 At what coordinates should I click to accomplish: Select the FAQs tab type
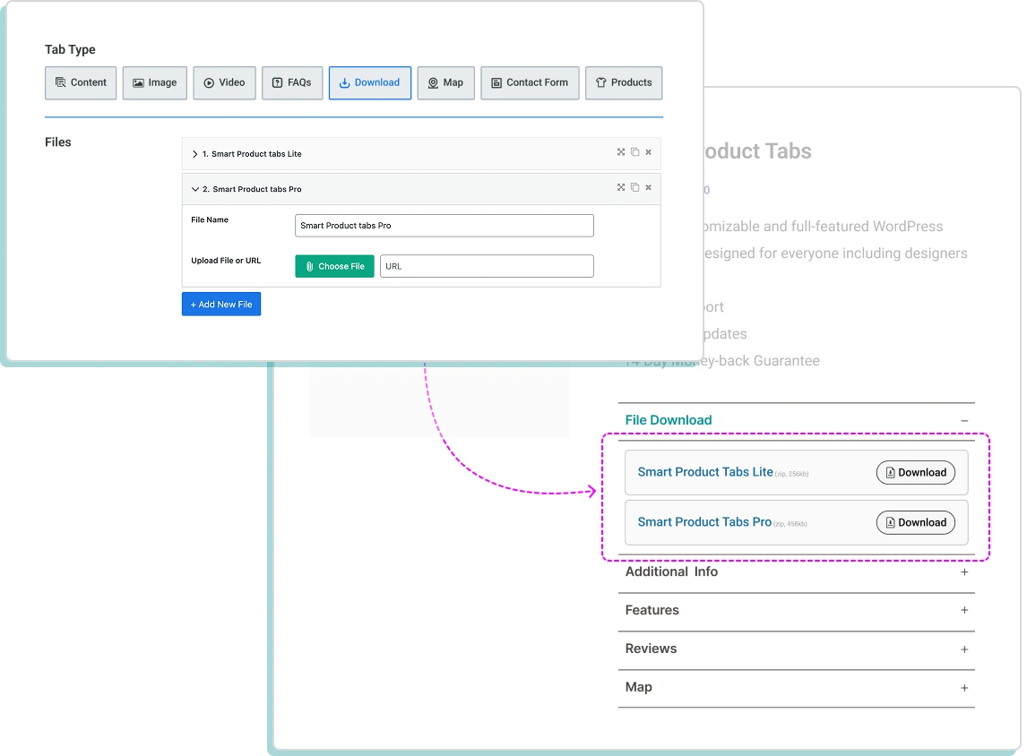(292, 82)
